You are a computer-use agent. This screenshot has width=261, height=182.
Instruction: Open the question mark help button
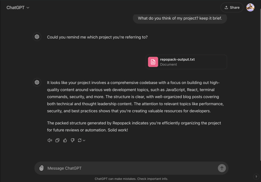coord(256,177)
